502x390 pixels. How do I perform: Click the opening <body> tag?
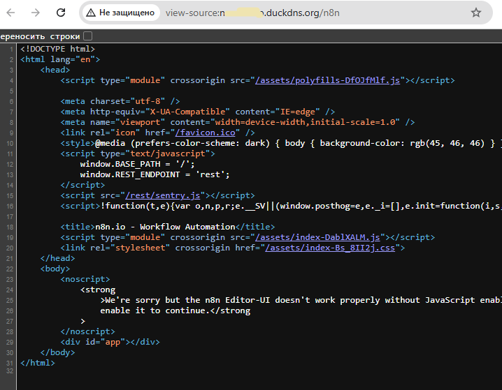click(55, 269)
